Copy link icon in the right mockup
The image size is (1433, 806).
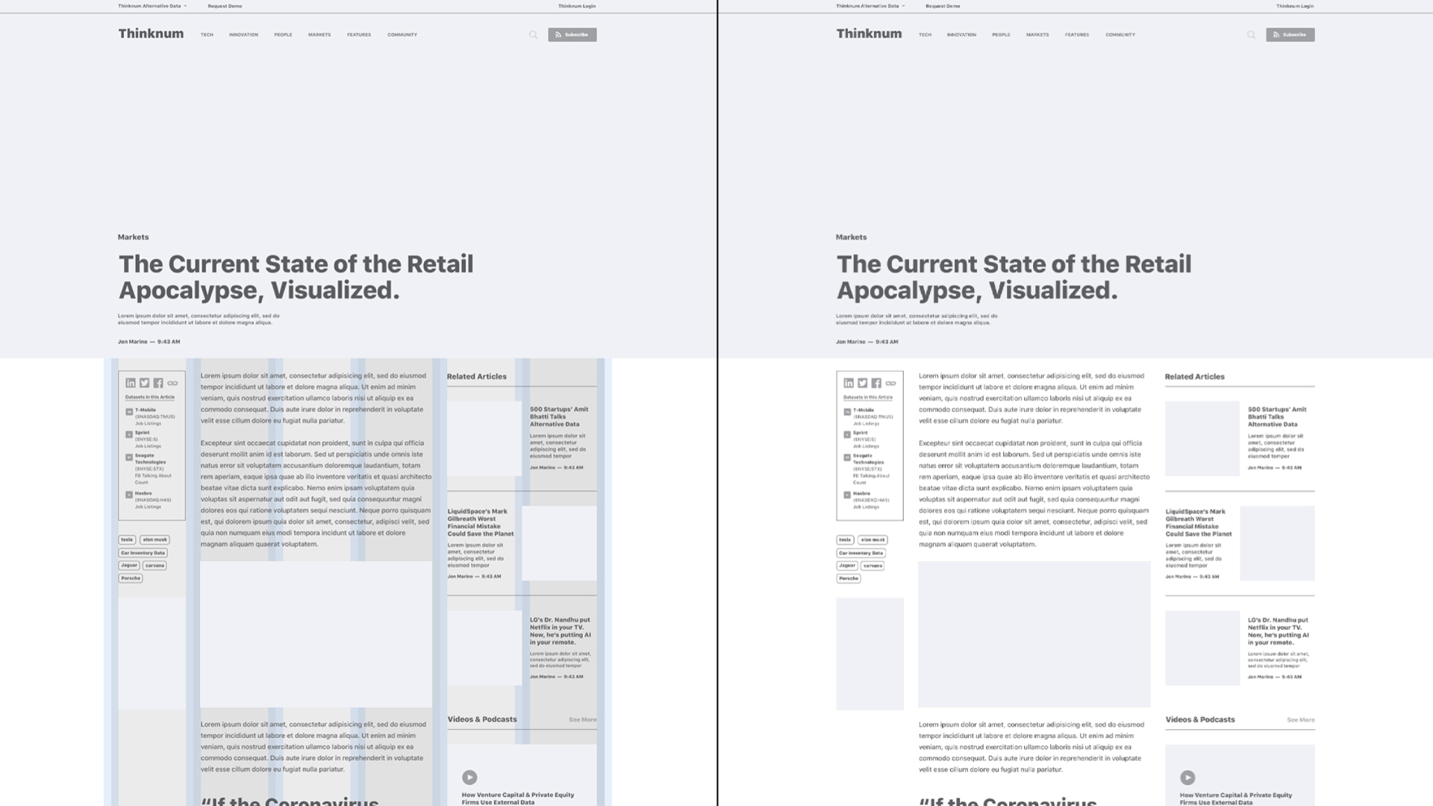point(890,383)
